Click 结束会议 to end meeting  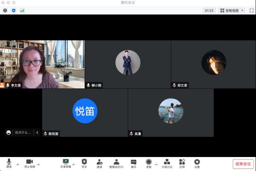(243, 164)
